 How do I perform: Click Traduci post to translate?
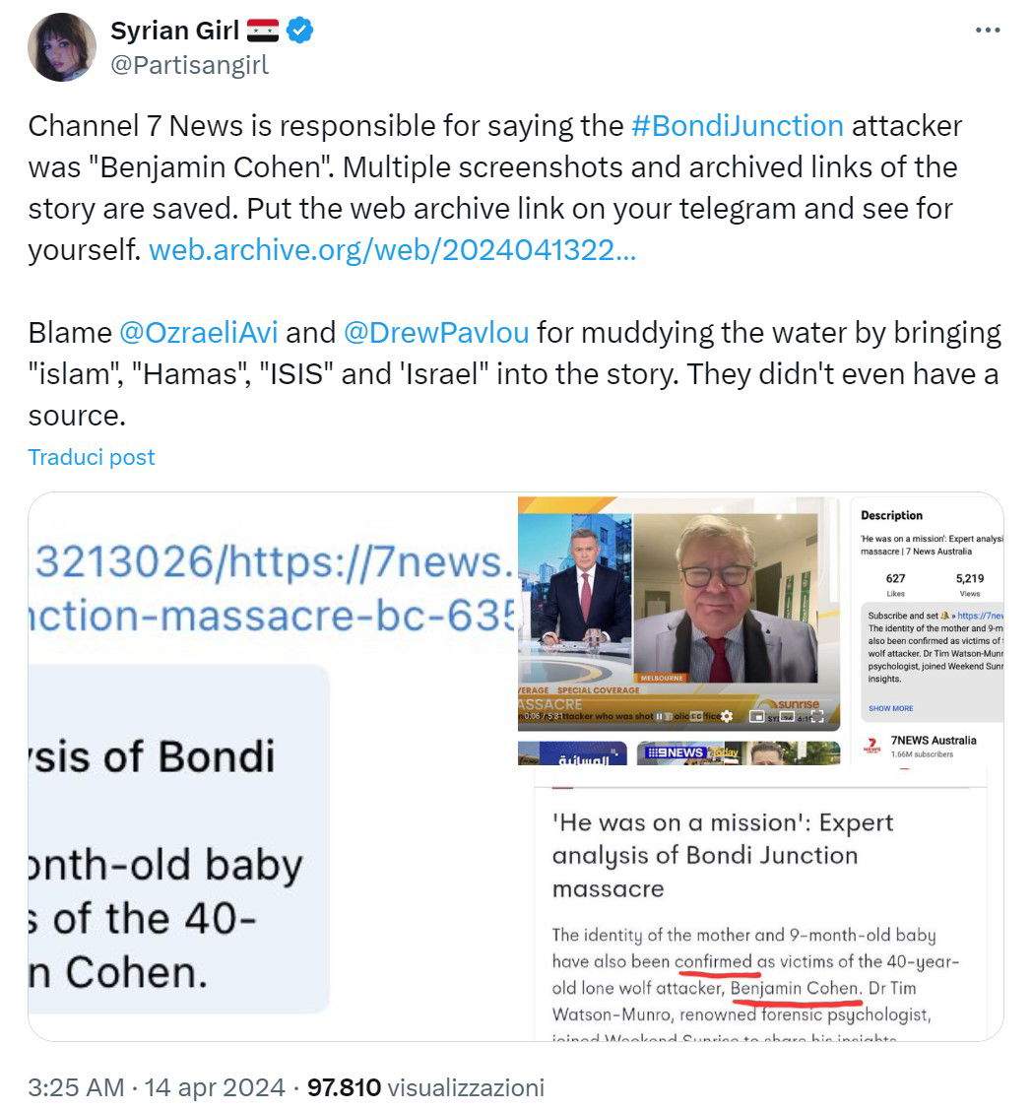tap(92, 457)
